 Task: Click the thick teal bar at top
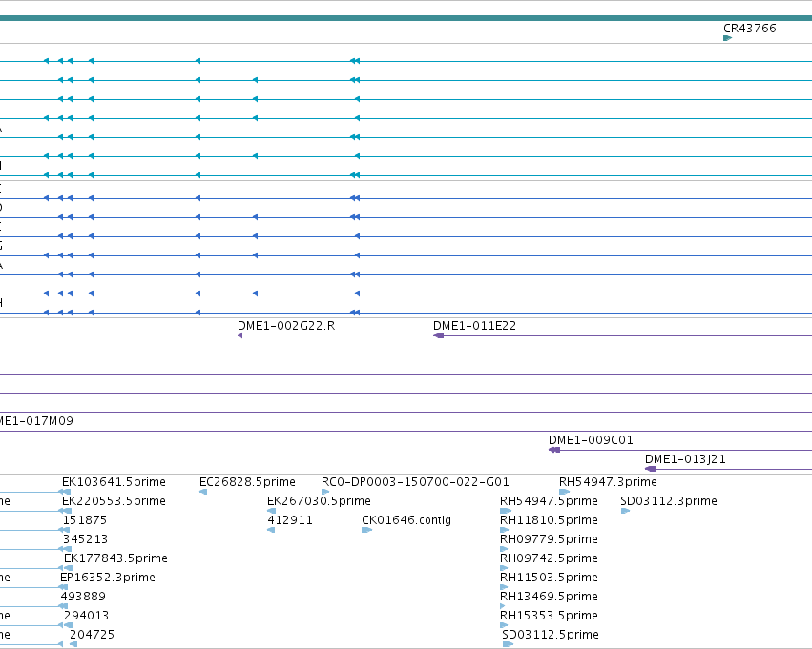pos(406,18)
